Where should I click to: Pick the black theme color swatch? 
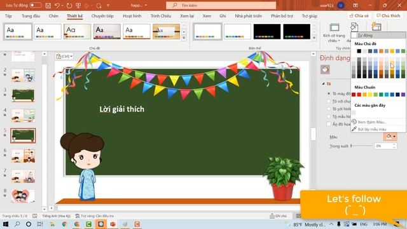coord(359,51)
